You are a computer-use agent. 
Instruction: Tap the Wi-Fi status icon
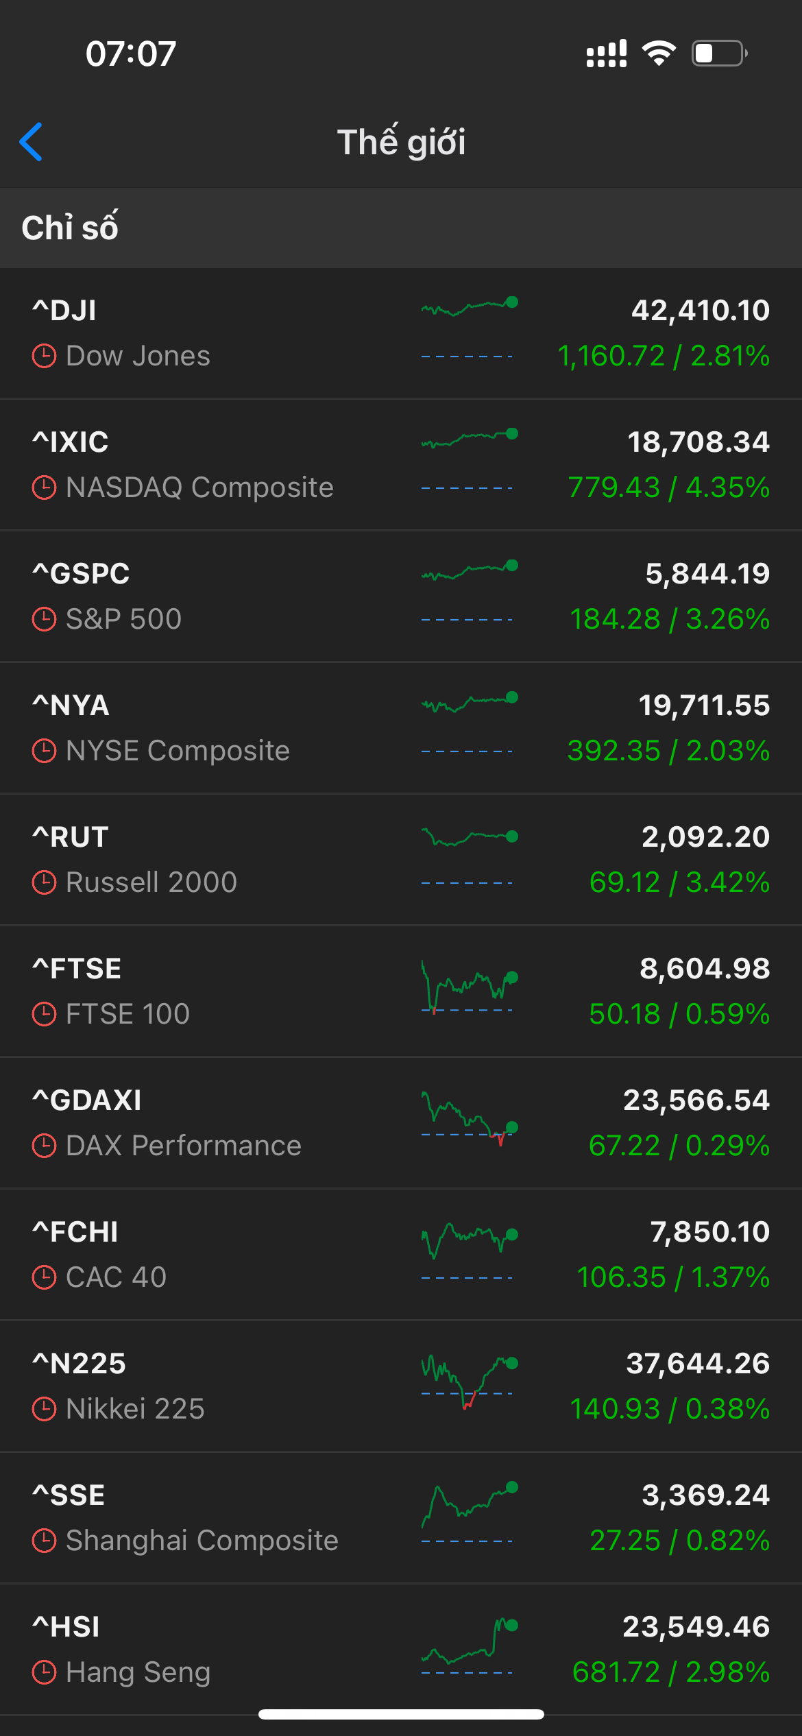(659, 53)
